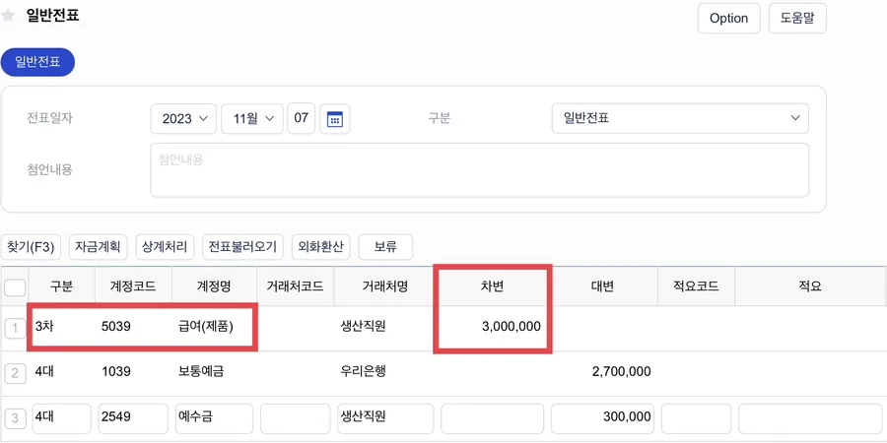Click the 전표불러오기 button

pyautogui.click(x=242, y=247)
